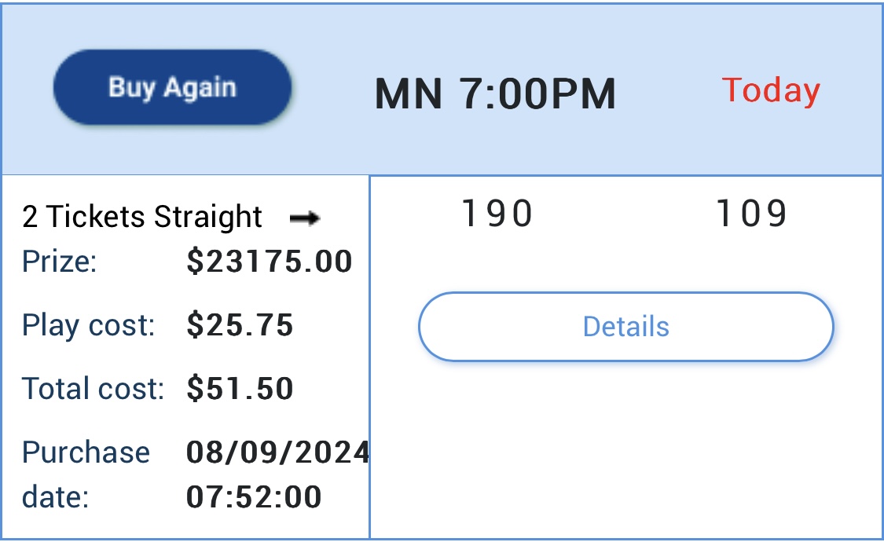Click the 08/09/2024 purchase date
Viewport: 884px width, 542px height.
(x=277, y=452)
